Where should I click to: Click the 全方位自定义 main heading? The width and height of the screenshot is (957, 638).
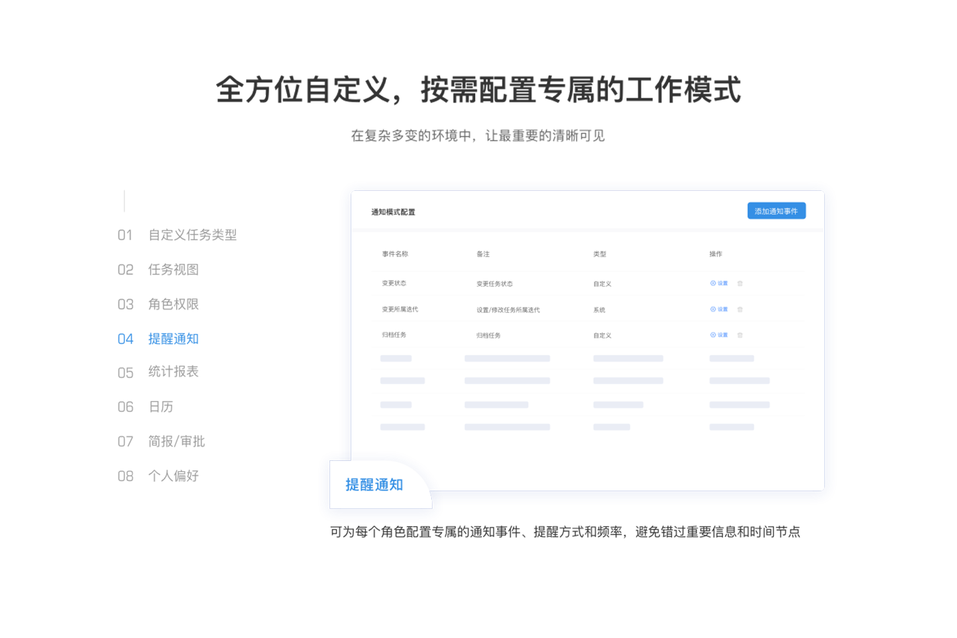(x=478, y=89)
